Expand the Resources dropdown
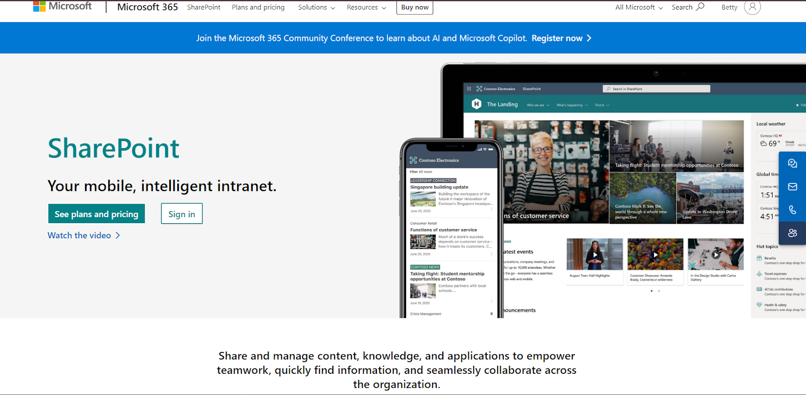806x395 pixels. coord(367,8)
